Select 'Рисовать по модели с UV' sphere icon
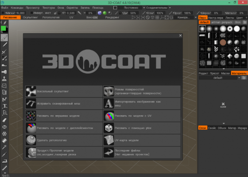 (108, 116)
